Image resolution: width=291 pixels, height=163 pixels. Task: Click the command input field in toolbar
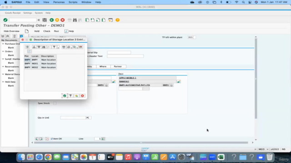coord(23,20)
